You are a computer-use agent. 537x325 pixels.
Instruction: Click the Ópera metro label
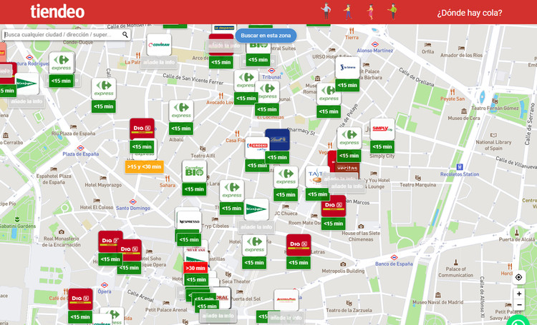[105, 291]
